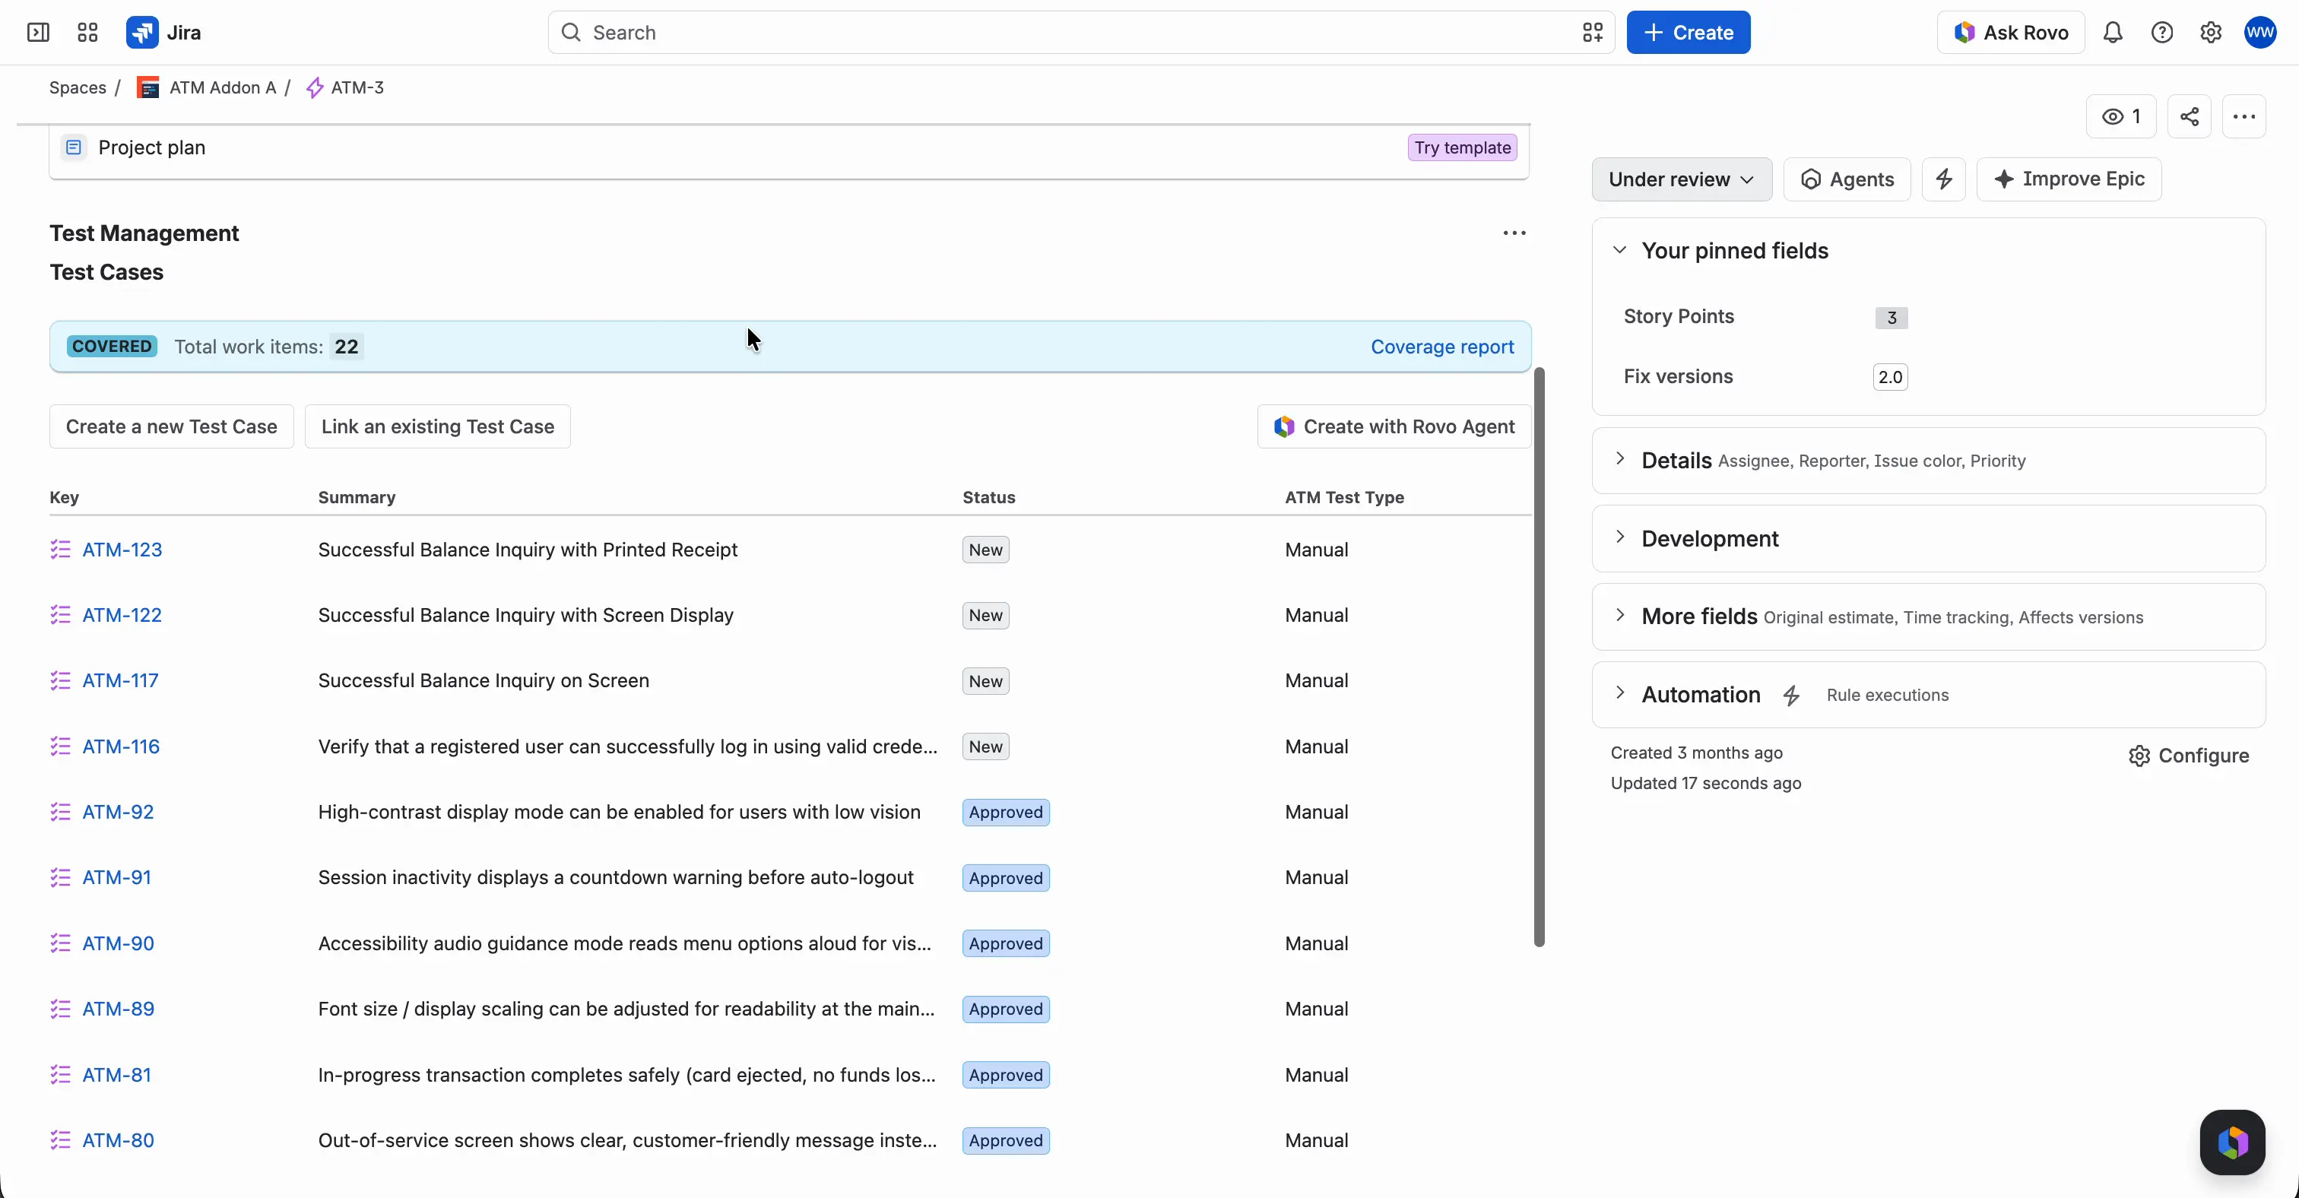Click the New status of ATM-122
The height and width of the screenshot is (1198, 2299).
click(985, 616)
